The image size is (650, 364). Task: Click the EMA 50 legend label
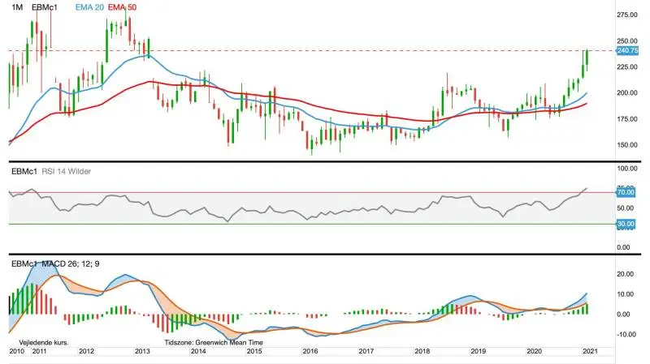122,7
